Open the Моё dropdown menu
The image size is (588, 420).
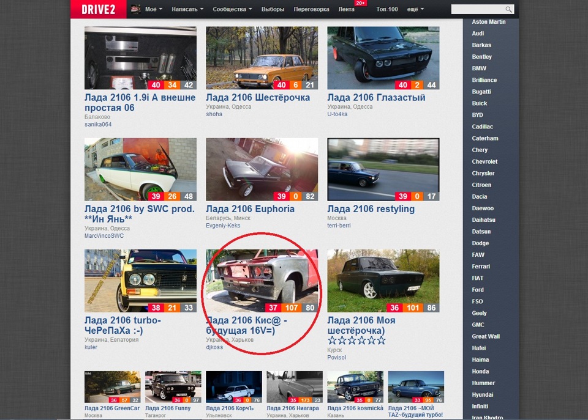click(x=154, y=9)
